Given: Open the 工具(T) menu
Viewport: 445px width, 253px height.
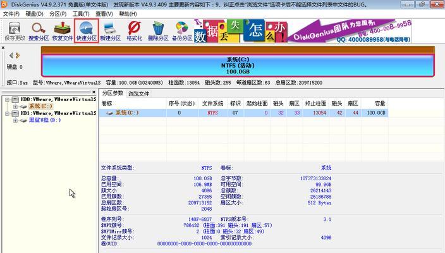Looking at the screenshot, I should 80,13.
